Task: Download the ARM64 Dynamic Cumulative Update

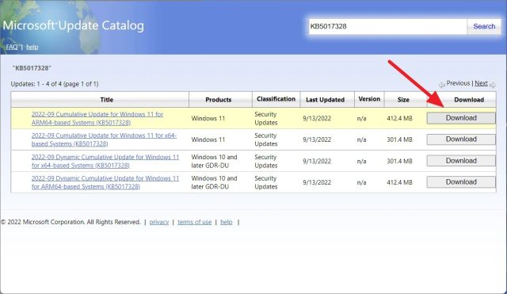Action: [x=461, y=182]
